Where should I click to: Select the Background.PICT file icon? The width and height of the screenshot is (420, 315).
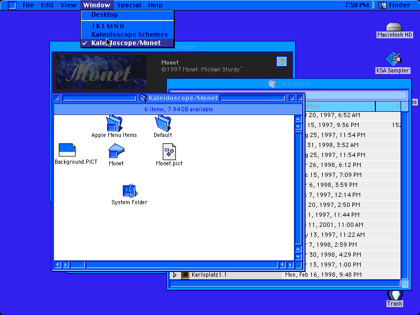coord(67,150)
